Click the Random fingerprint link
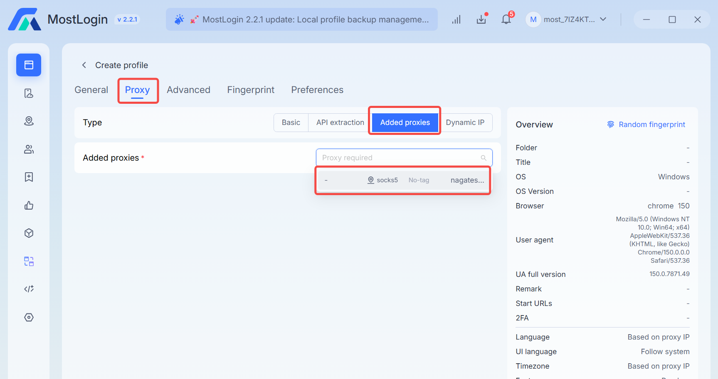Image resolution: width=718 pixels, height=379 pixels. pyautogui.click(x=652, y=125)
